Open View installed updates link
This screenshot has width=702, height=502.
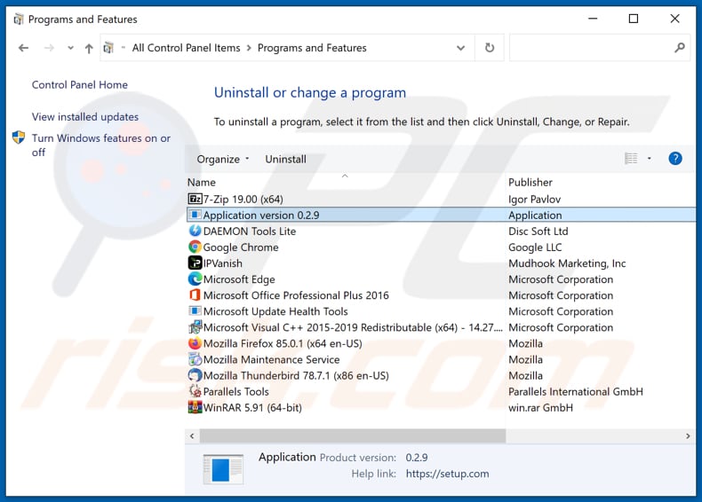point(85,117)
